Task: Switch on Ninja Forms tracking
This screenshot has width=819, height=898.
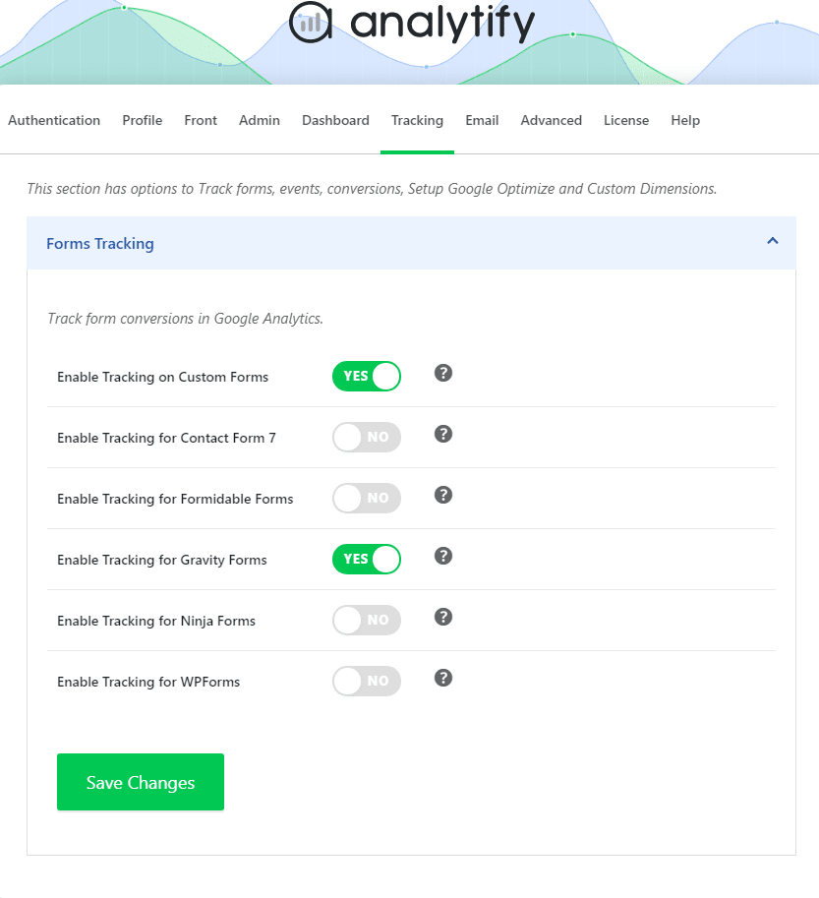Action: (x=367, y=620)
